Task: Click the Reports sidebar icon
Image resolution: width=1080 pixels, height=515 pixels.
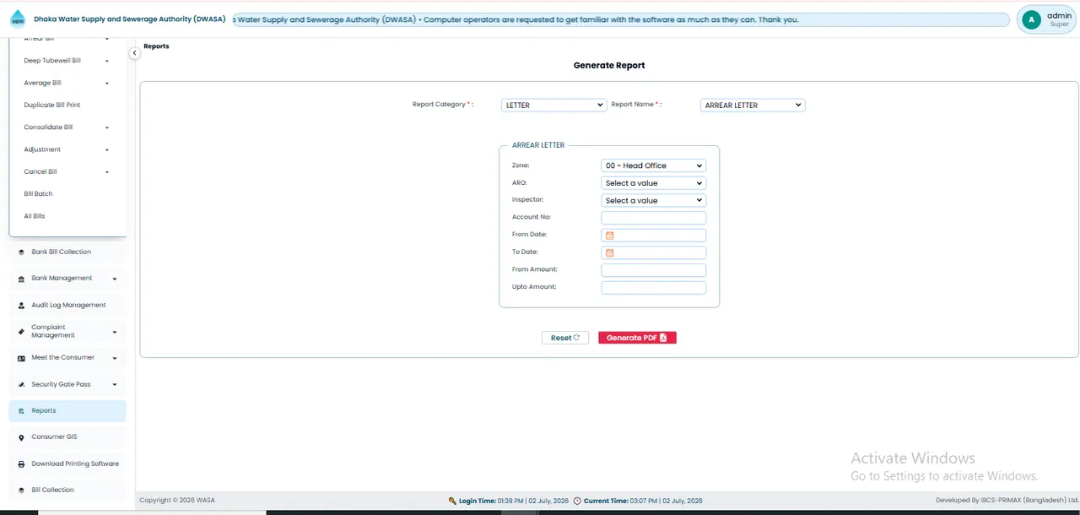Action: pyautogui.click(x=21, y=411)
